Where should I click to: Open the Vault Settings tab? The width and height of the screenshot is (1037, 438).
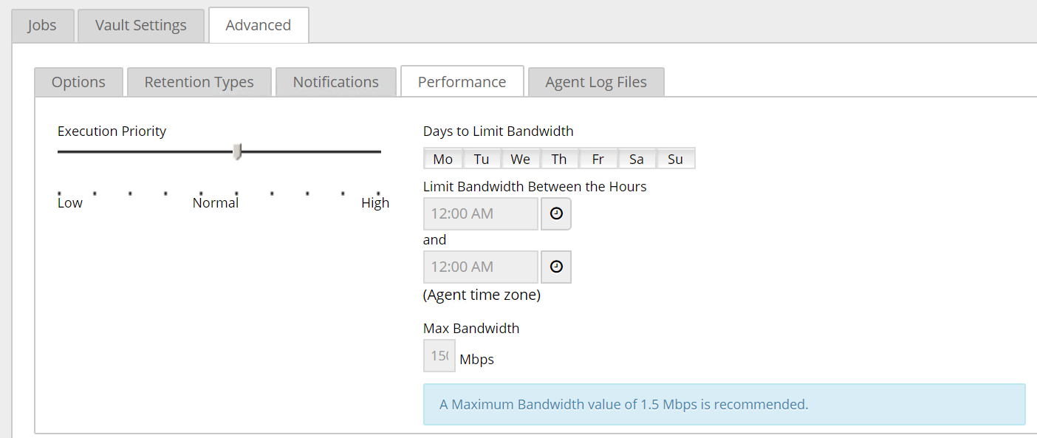point(140,24)
